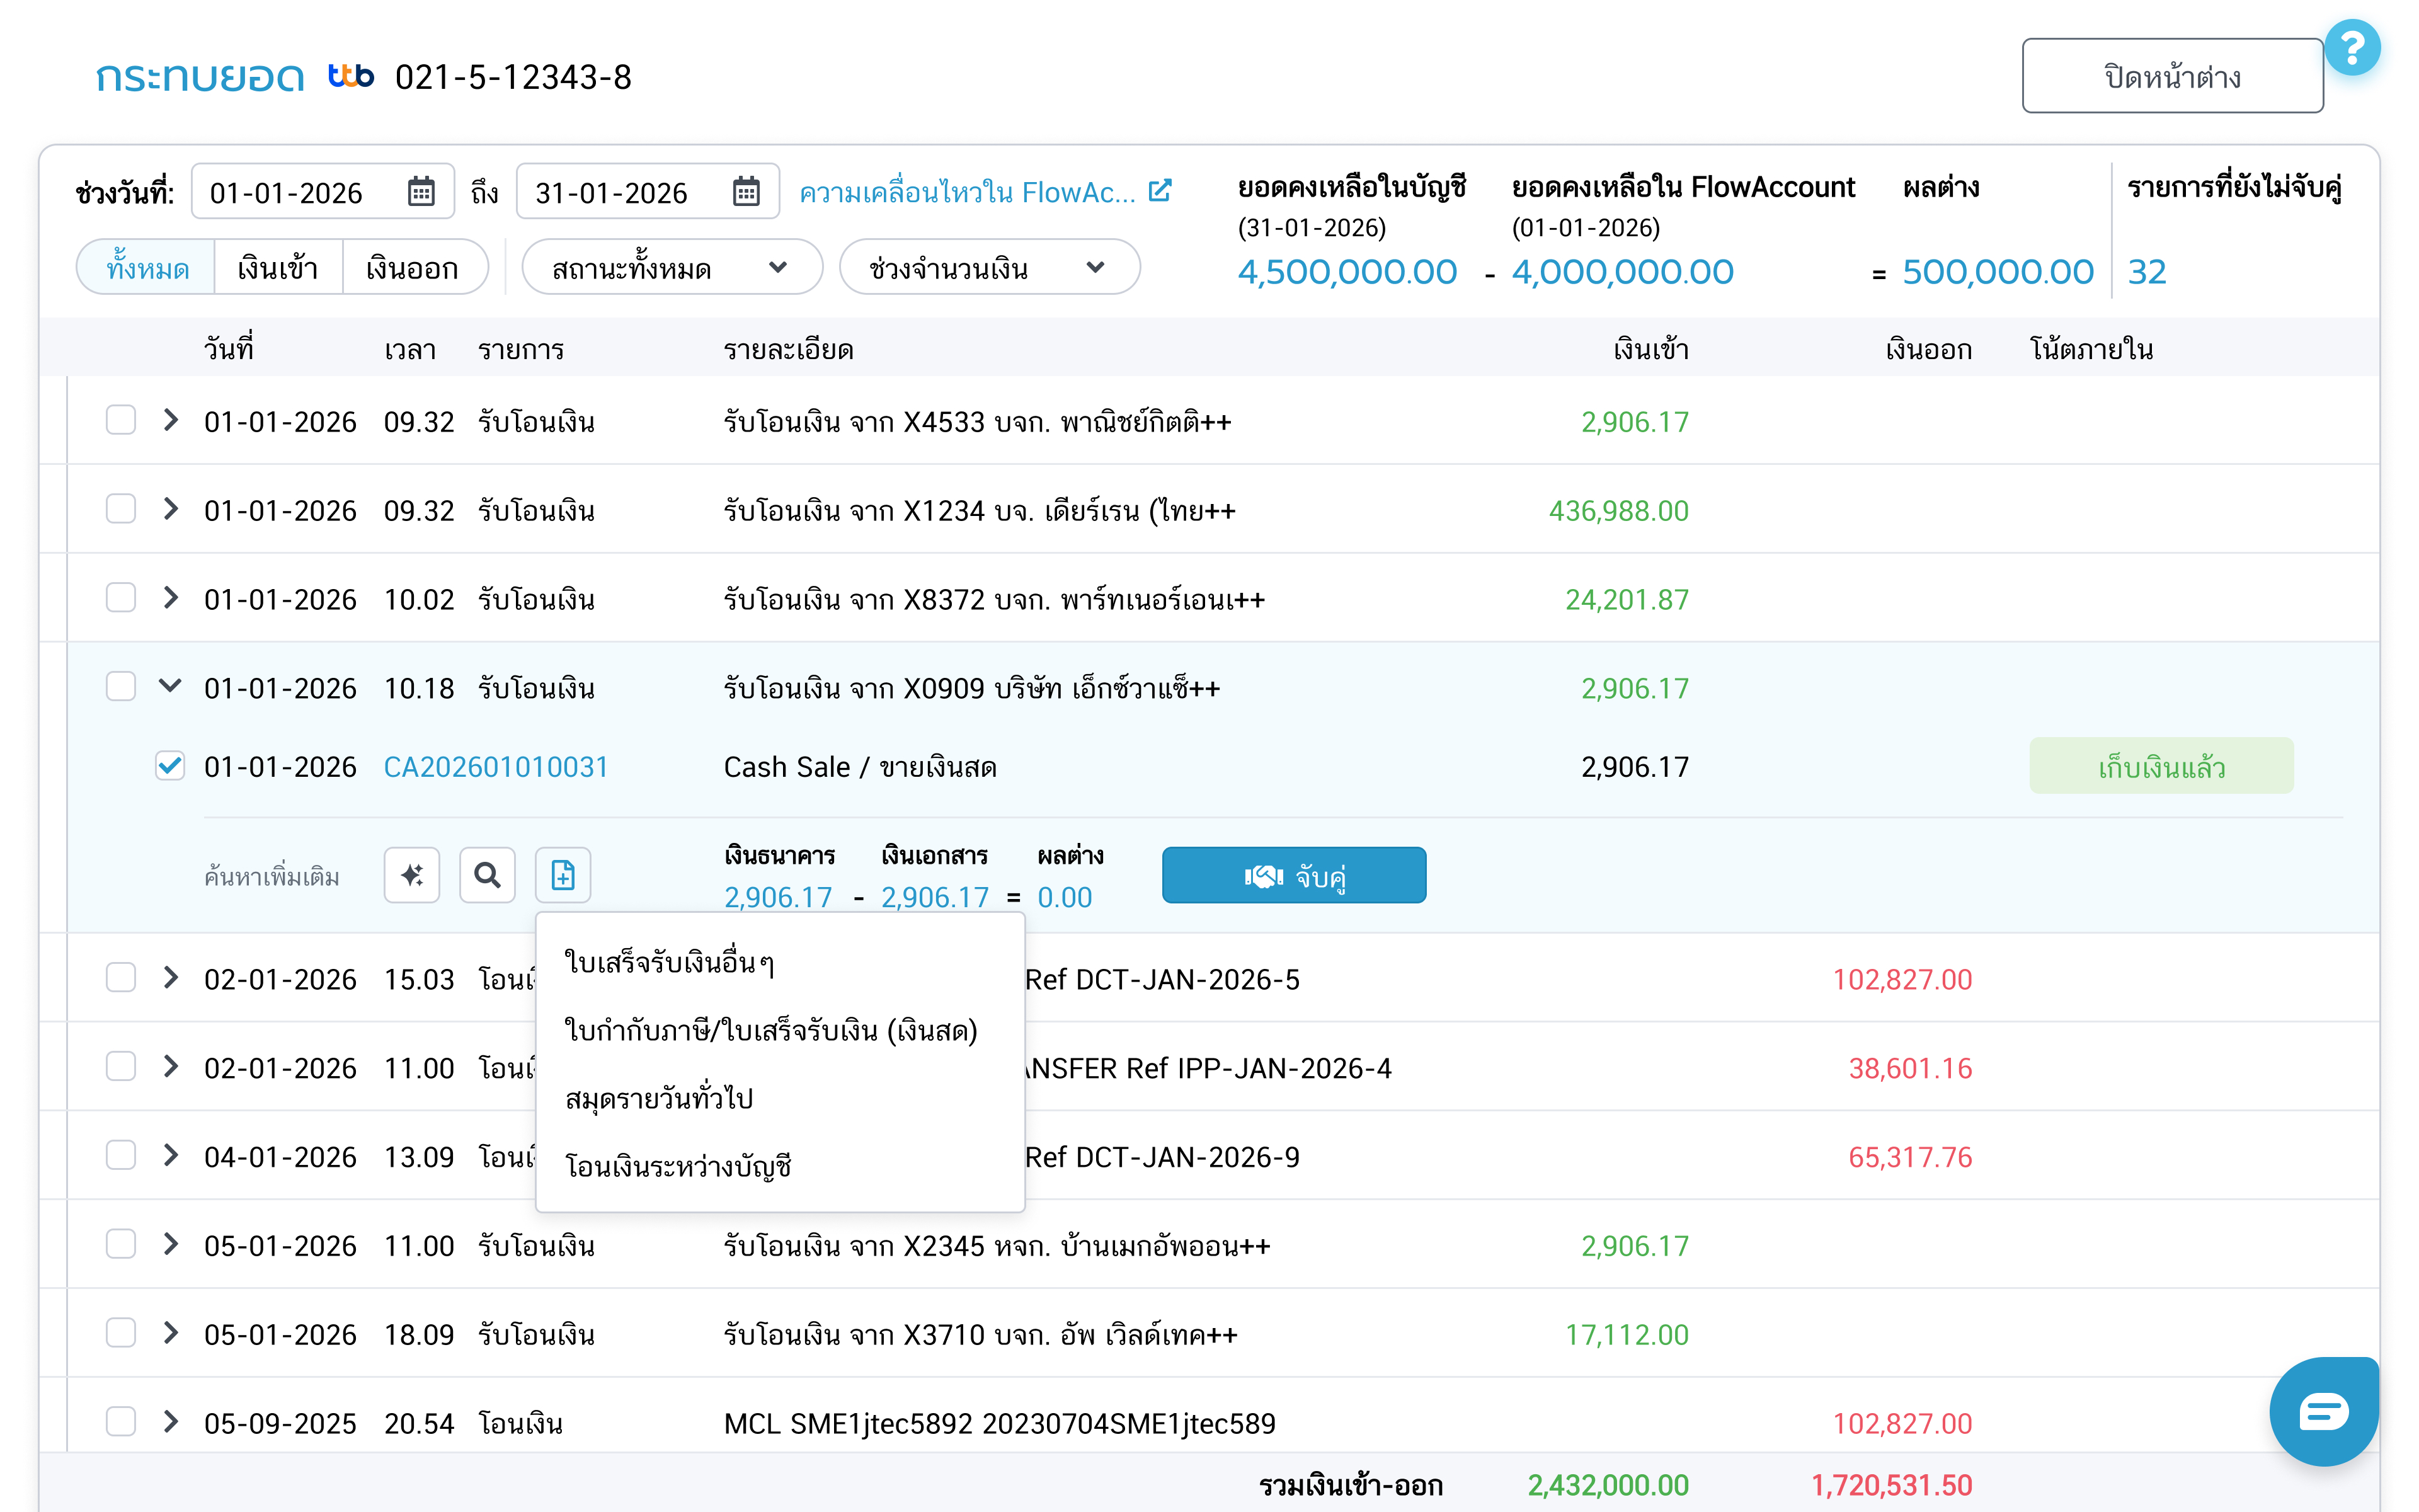The width and height of the screenshot is (2419, 1512).
Task: Open the start date calendar icon
Action: 421,191
